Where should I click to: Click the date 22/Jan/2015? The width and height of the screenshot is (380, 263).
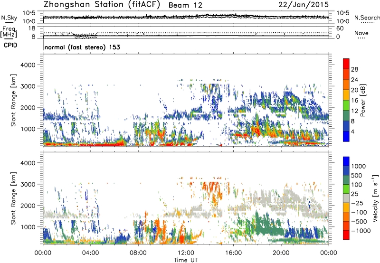304,5
